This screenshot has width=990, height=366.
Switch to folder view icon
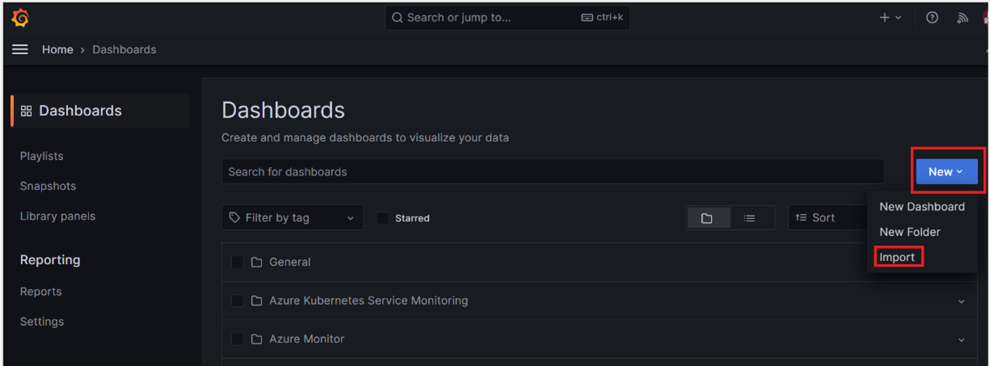pyautogui.click(x=707, y=218)
